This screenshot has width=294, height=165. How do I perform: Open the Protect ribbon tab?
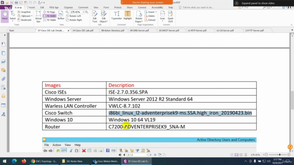(118, 7)
